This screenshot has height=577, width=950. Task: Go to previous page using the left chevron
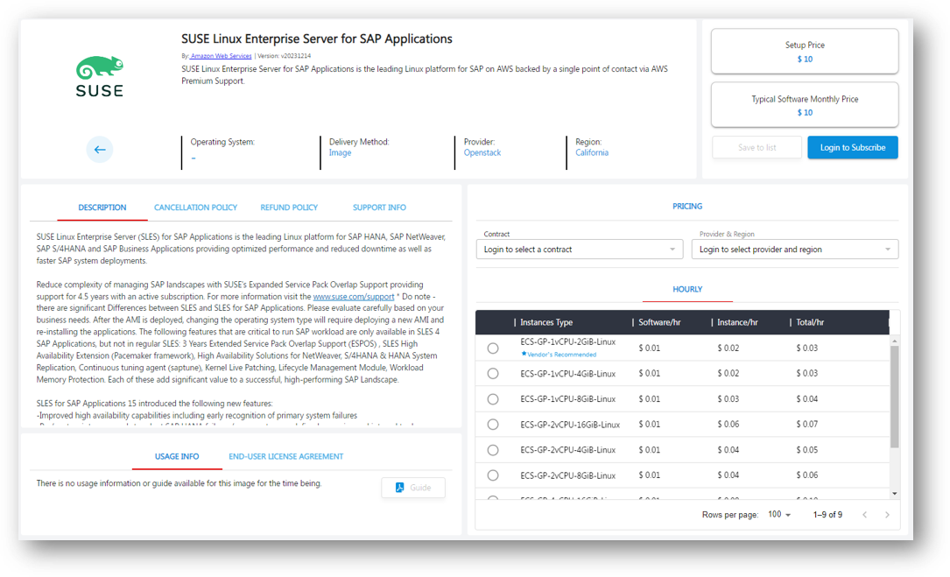tap(864, 515)
